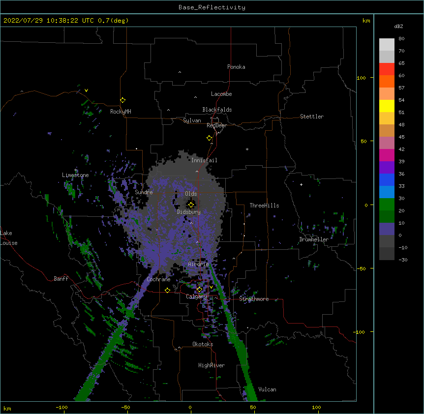Select the dark green 10-20 dBZ legend swatch

387,217
